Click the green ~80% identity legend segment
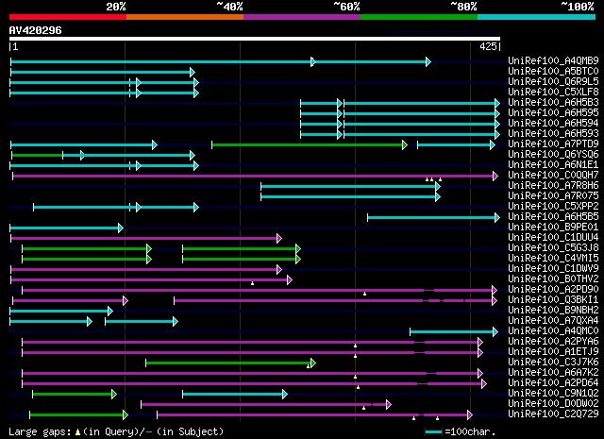 coord(419,17)
